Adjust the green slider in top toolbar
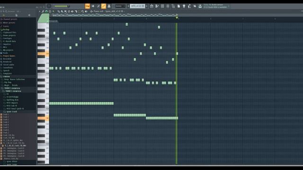This screenshot has width=303, height=170. pos(62,6)
